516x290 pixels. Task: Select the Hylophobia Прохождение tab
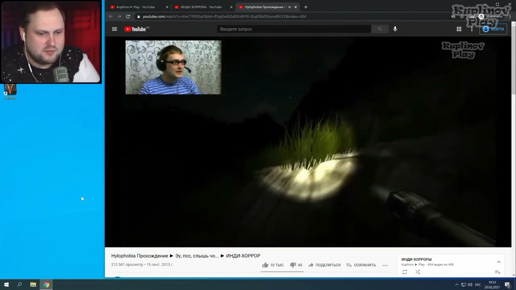[268, 7]
